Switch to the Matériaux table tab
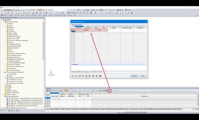 click(57, 109)
